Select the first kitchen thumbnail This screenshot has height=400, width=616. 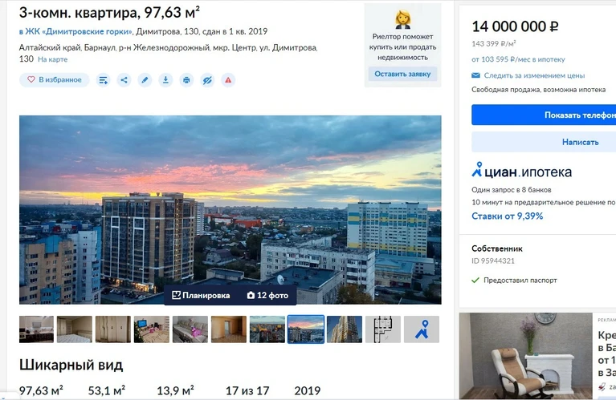(36, 329)
